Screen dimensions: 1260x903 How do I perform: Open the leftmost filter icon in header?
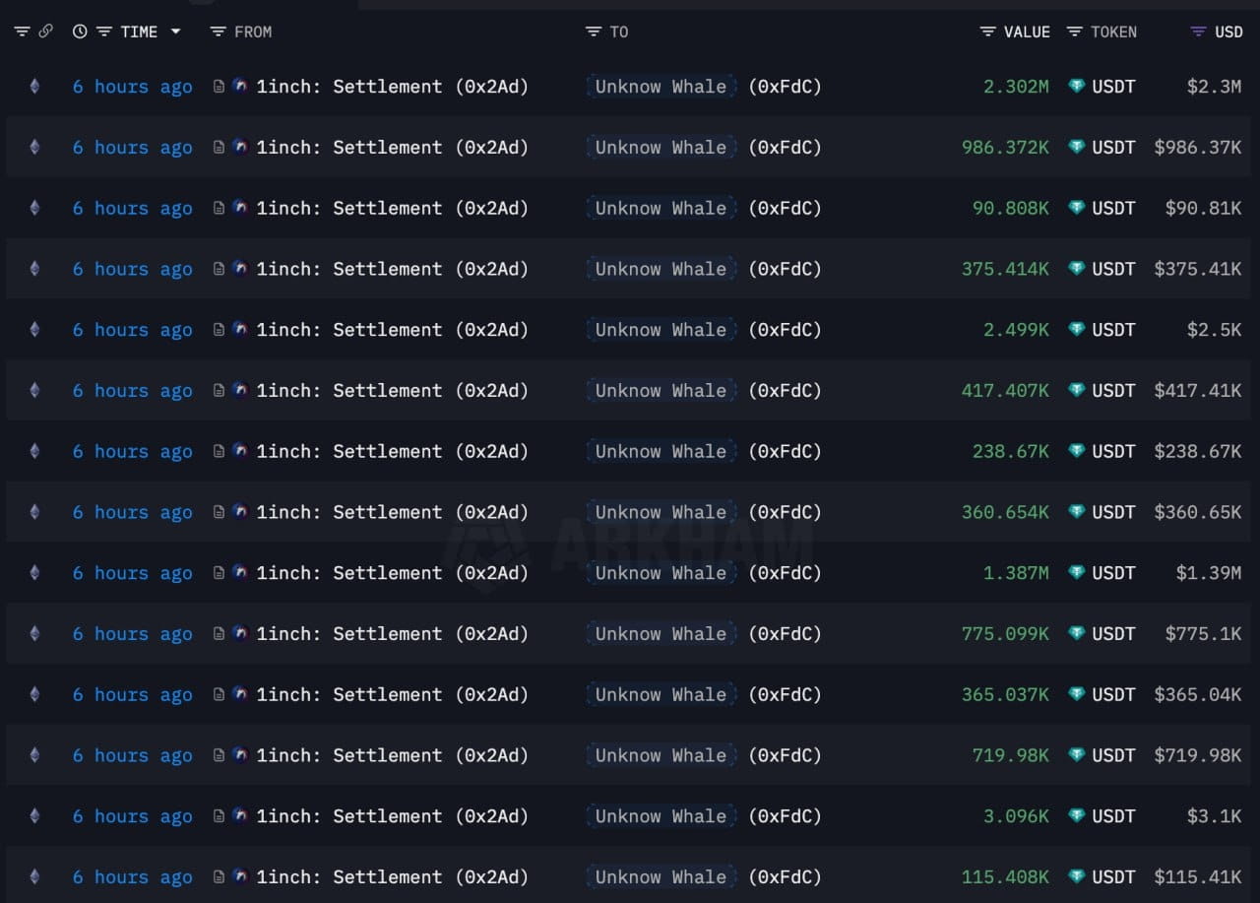(22, 32)
